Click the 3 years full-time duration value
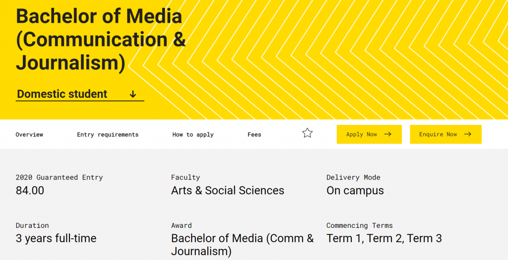The width and height of the screenshot is (508, 260). (x=56, y=239)
